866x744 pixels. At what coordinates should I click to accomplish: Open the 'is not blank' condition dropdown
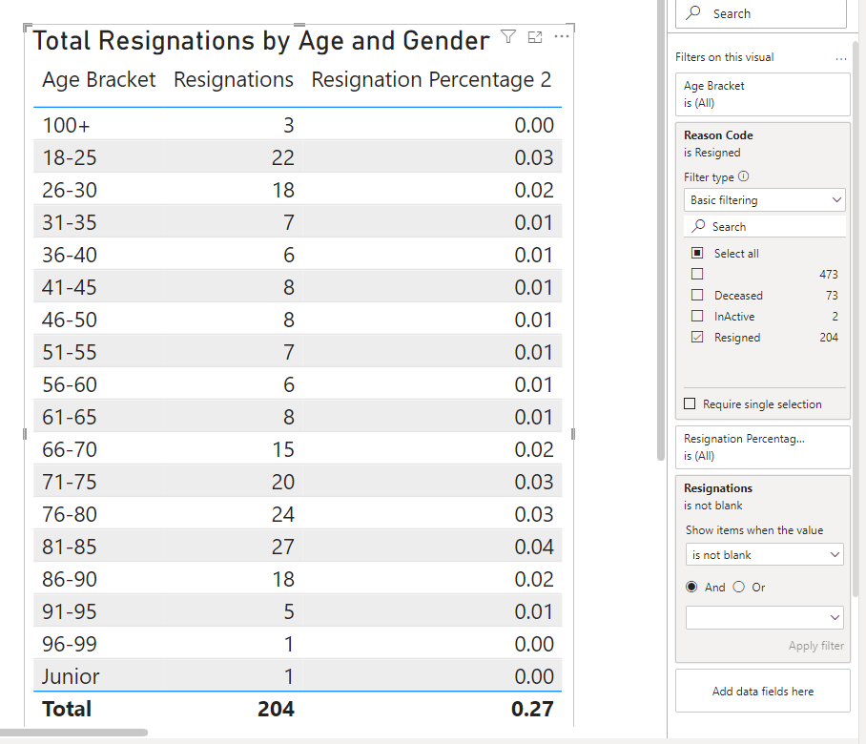[764, 554]
